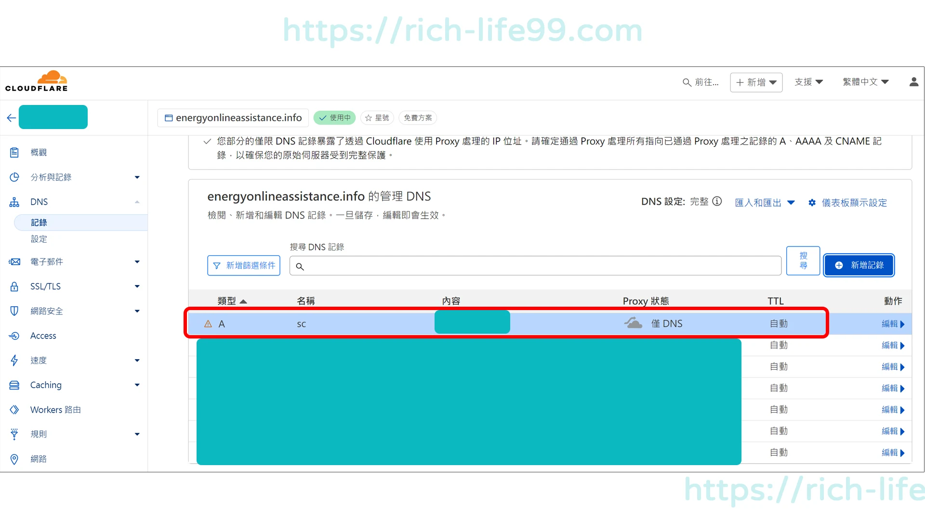
Task: Click the 規則 funnel icon
Action: (14, 434)
